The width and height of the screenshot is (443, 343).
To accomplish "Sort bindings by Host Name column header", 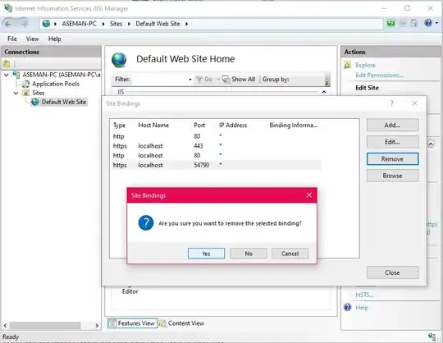I will click(x=153, y=126).
